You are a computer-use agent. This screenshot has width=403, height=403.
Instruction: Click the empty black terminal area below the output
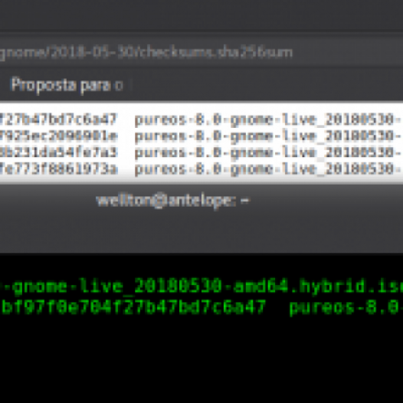coord(202,360)
